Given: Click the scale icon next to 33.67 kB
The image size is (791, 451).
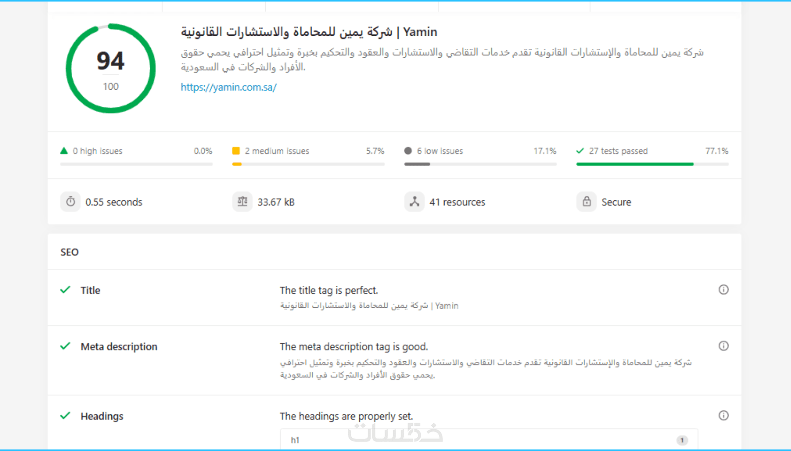Looking at the screenshot, I should click(x=242, y=202).
